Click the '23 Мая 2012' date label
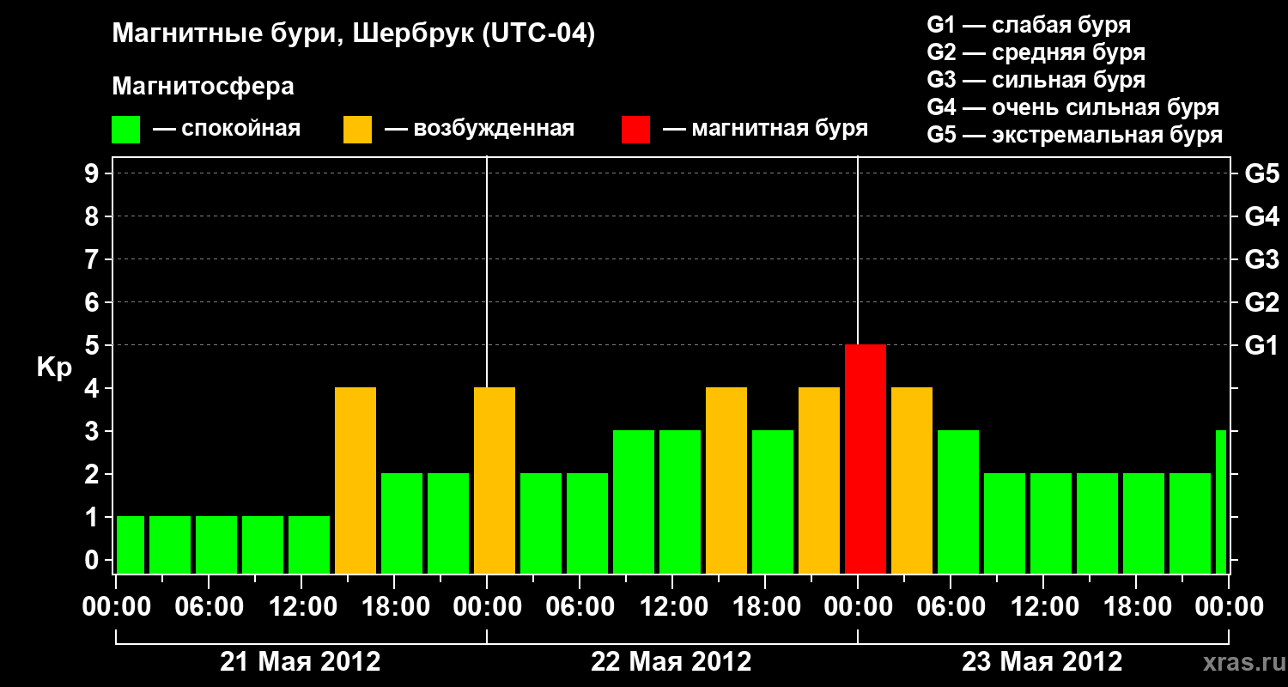This screenshot has height=687, width=1288. click(x=1042, y=661)
